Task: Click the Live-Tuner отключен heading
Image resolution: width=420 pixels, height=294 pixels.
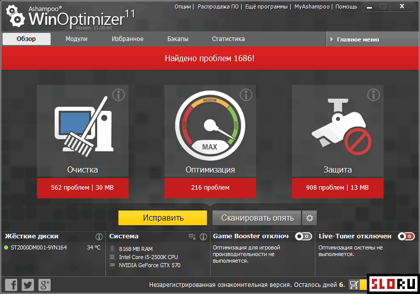Action: tap(355, 236)
